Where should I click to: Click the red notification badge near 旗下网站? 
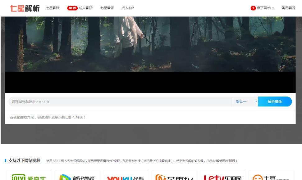(253, 8)
